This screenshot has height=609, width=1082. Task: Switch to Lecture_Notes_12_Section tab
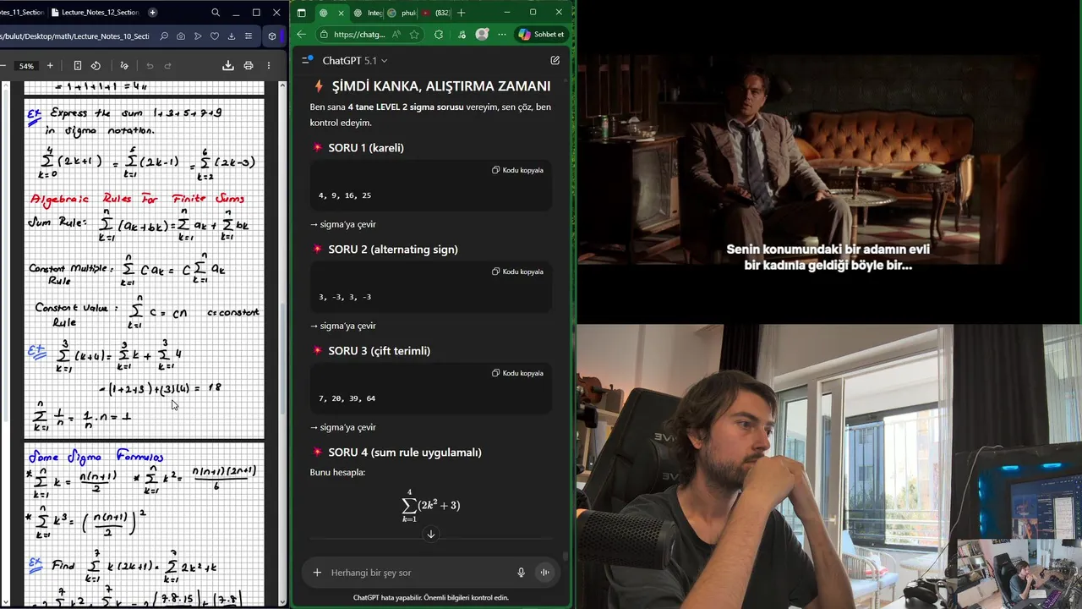click(94, 13)
